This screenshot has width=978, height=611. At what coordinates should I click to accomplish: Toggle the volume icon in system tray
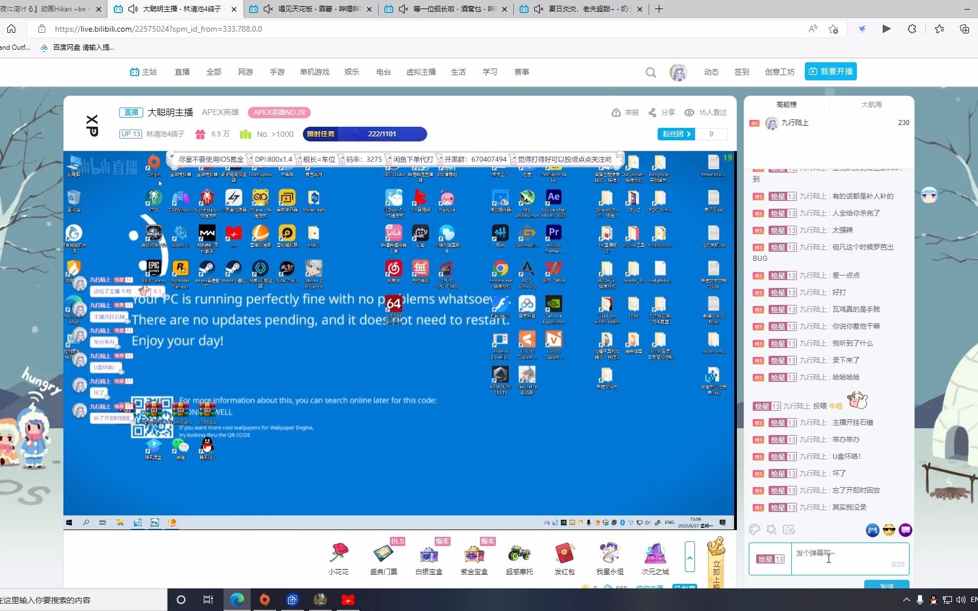click(960, 600)
